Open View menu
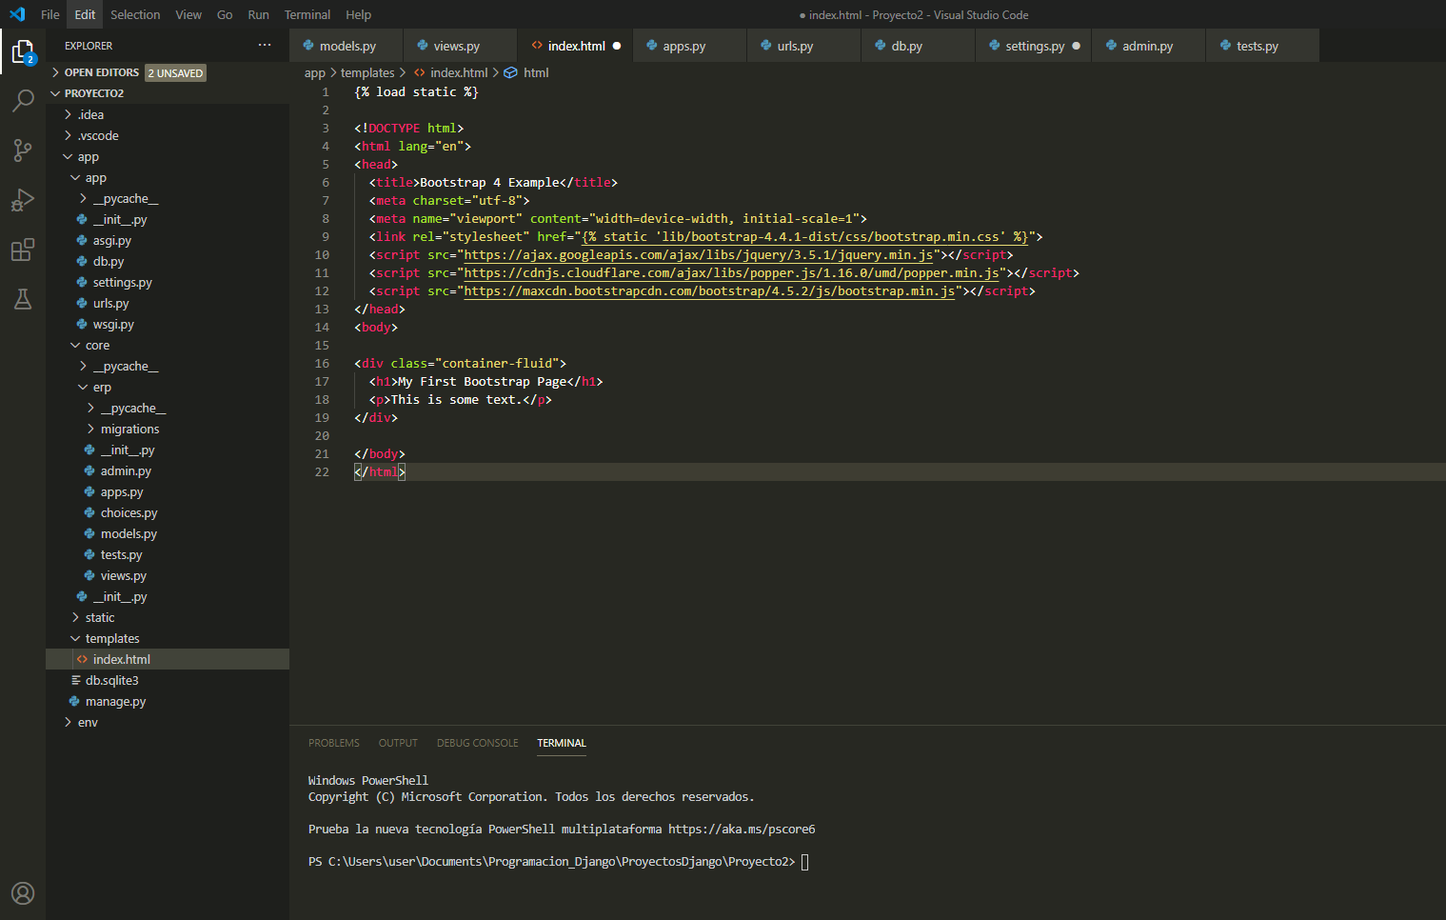Image resolution: width=1446 pixels, height=920 pixels. coord(188,14)
